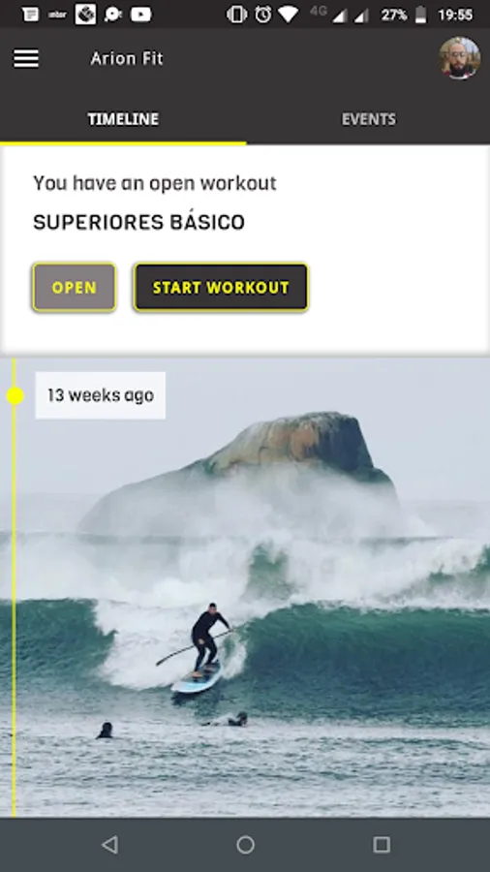
Task: Click the yellow timeline marker dot
Action: [15, 396]
